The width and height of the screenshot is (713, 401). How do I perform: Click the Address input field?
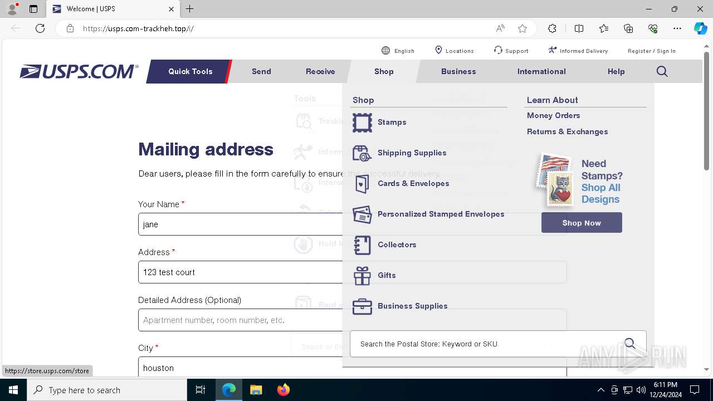(352, 272)
